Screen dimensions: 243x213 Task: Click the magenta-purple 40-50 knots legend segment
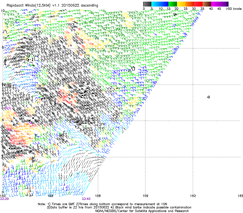(x=220, y=4)
